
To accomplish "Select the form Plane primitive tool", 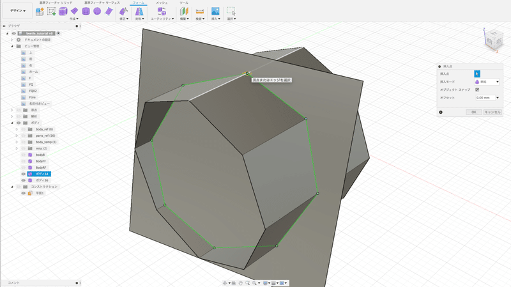I will point(74,12).
